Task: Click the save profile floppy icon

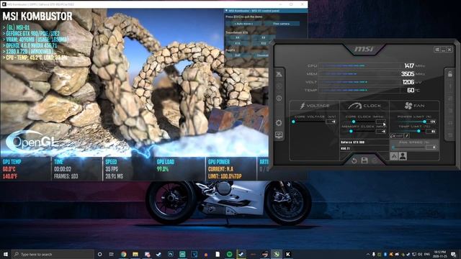Action: click(x=364, y=160)
